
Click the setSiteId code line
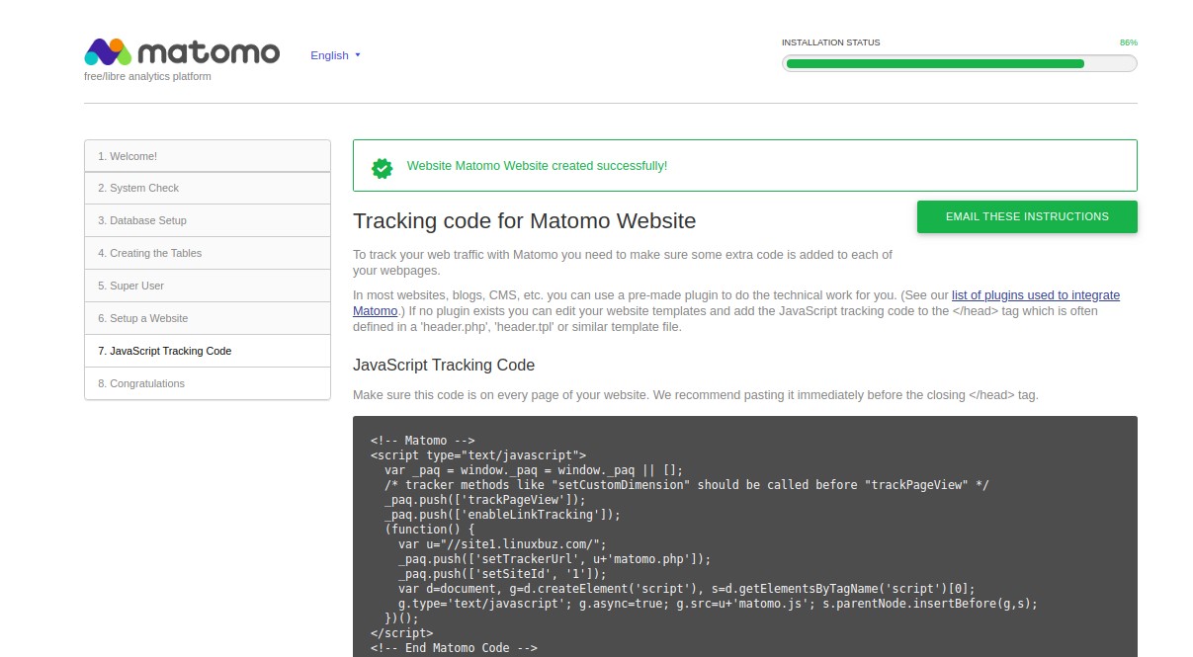coord(502,574)
